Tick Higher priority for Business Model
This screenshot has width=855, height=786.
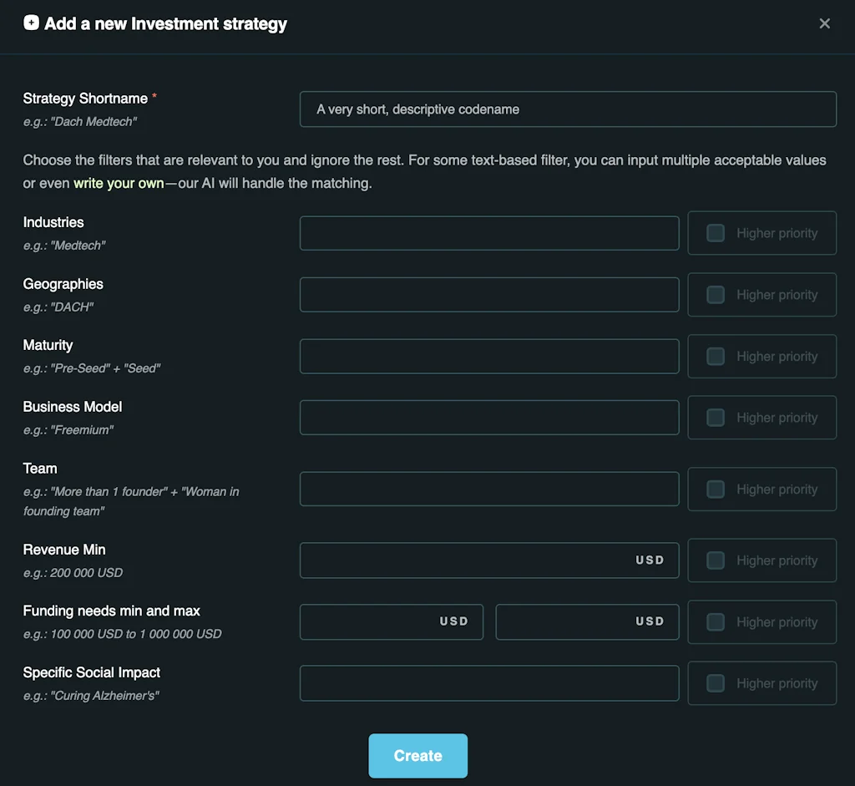click(716, 418)
